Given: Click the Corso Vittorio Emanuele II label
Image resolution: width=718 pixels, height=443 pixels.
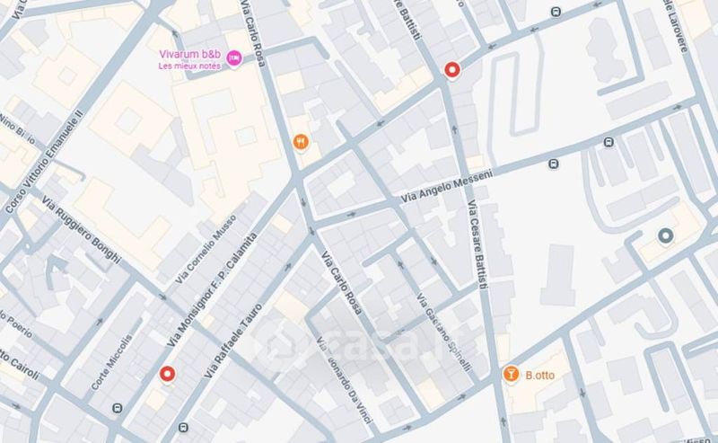Looking at the screenshot, I should pos(45,162).
